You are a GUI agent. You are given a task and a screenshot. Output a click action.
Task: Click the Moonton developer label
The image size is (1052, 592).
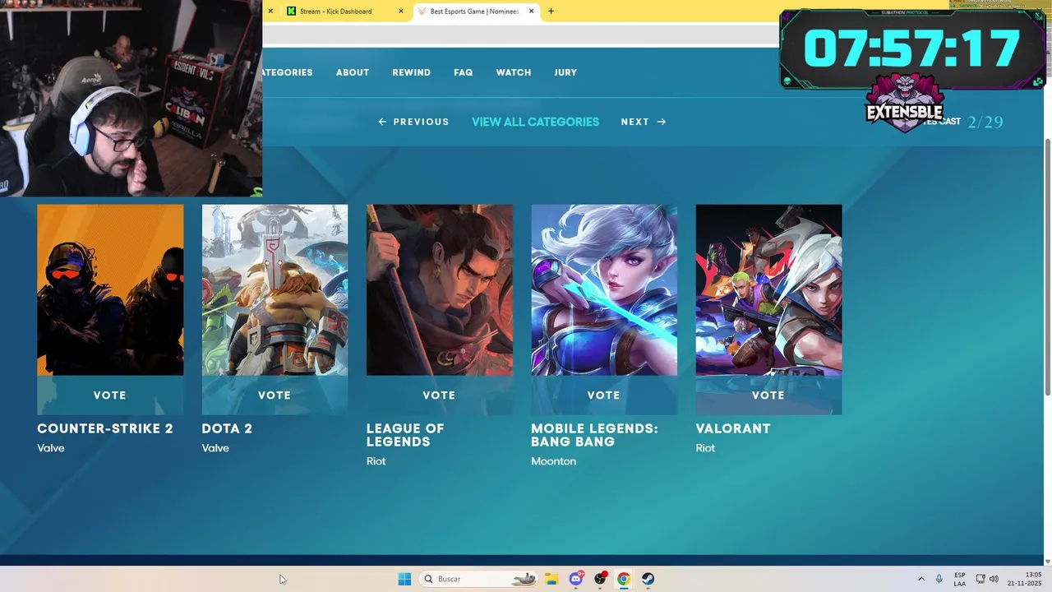[553, 461]
